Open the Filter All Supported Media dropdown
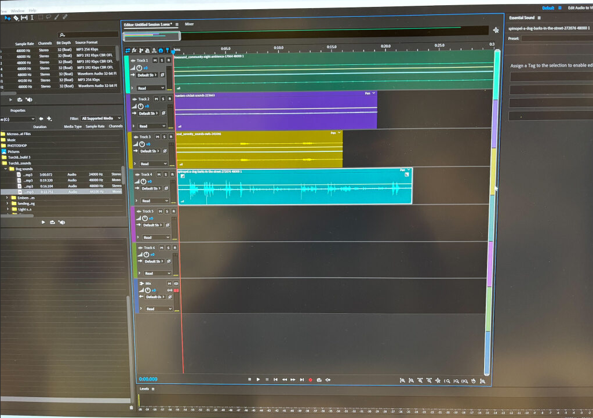This screenshot has width=593, height=418. pos(101,118)
